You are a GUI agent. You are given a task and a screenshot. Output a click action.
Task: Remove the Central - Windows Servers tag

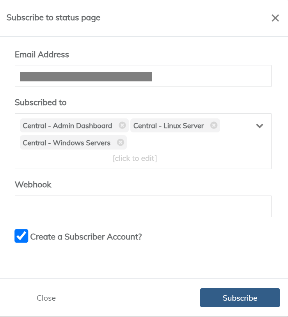tap(121, 143)
